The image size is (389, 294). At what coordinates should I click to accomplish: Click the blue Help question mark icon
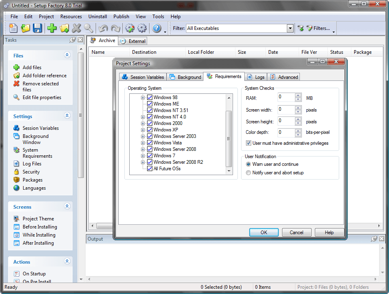(156, 28)
